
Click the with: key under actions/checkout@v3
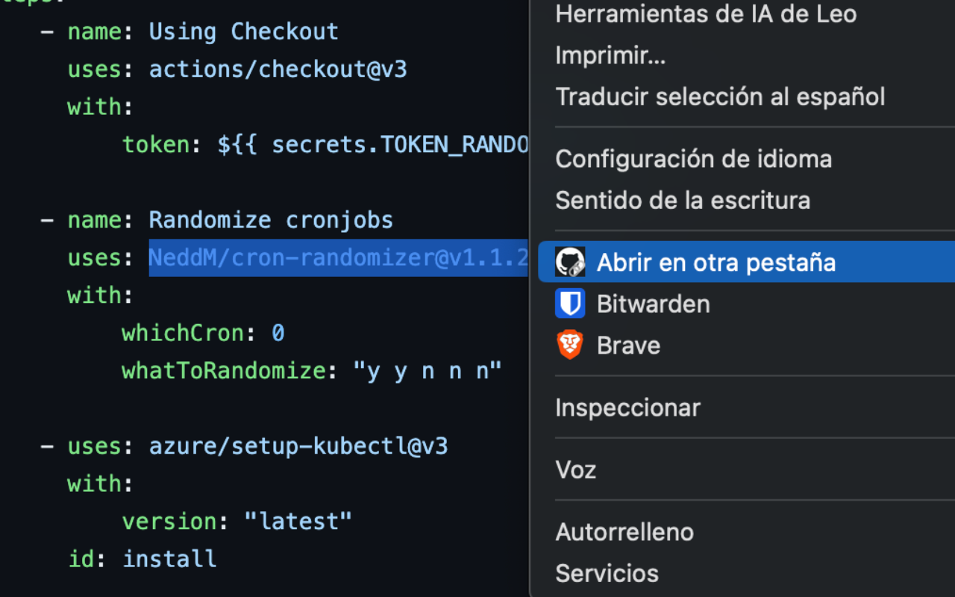[x=100, y=107]
